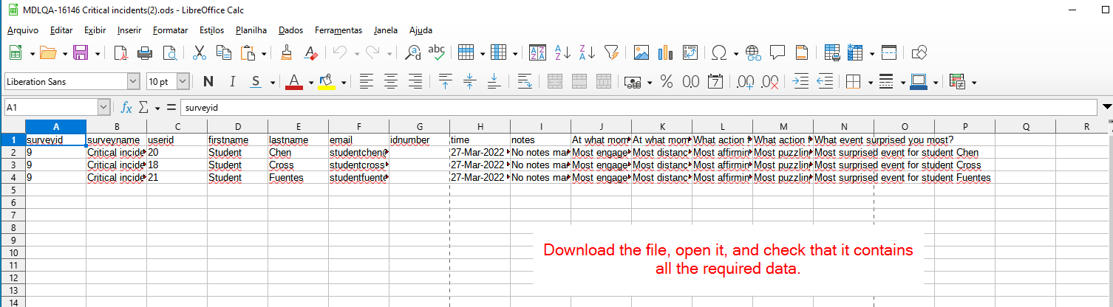Toggle the AutoFilter
Image resolution: width=1113 pixels, height=307 pixels.
pos(611,52)
